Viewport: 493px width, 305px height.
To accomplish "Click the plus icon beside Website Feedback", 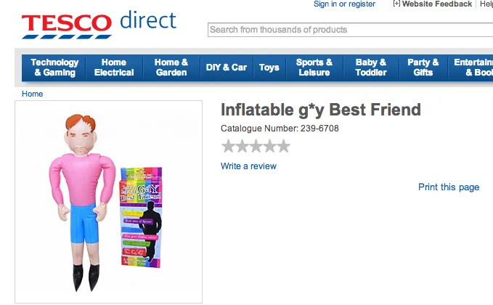I will [x=396, y=4].
